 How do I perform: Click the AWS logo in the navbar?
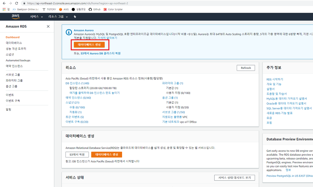click(x=16, y=17)
